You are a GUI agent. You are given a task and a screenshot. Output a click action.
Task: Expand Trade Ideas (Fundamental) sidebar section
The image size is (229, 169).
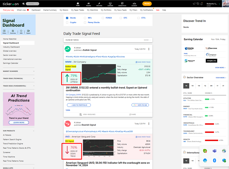tap(19, 86)
